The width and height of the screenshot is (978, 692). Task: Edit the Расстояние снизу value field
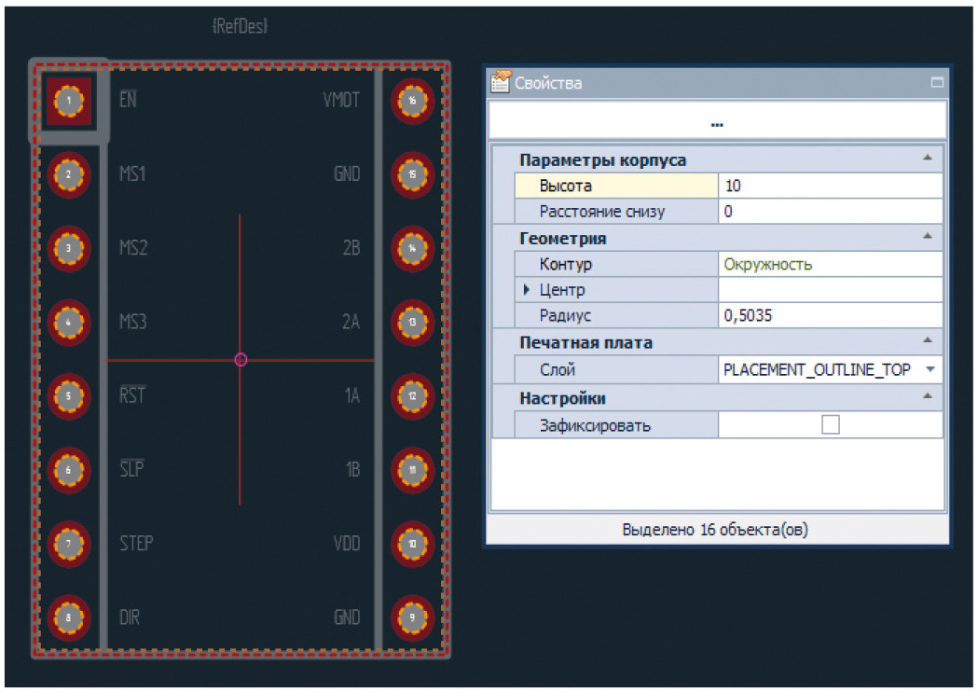point(830,212)
